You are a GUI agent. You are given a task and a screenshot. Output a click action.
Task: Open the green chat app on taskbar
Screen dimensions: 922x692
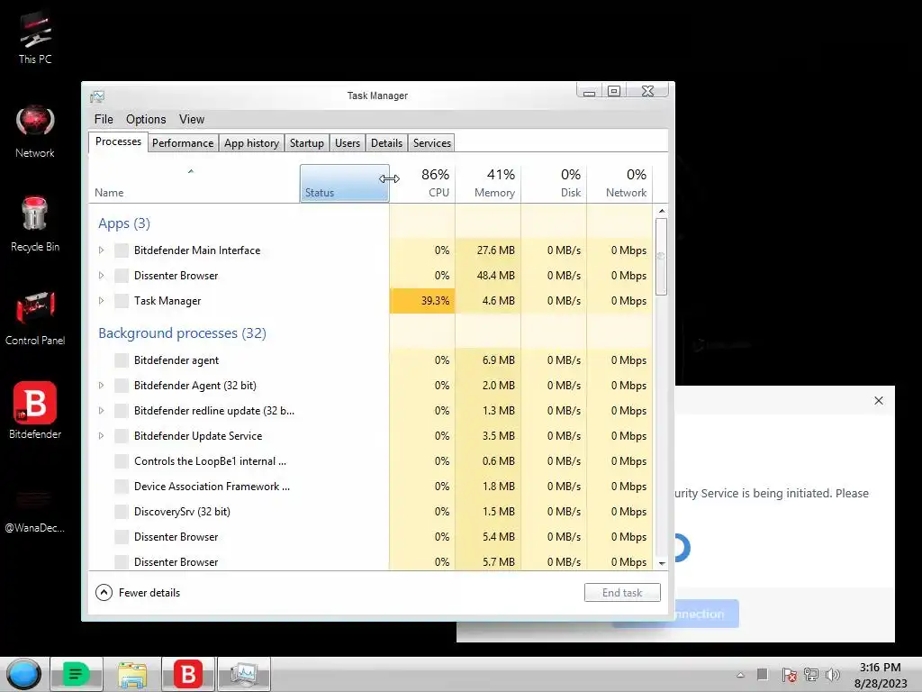click(x=77, y=674)
